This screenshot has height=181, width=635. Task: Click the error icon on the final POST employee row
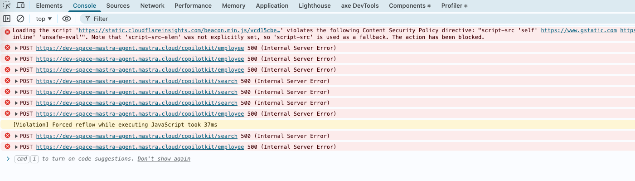tap(7, 147)
